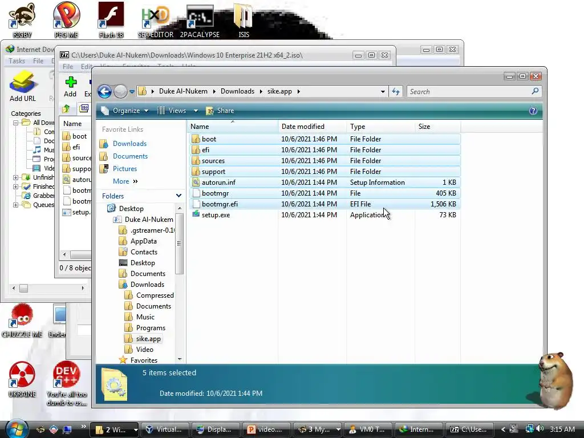Image resolution: width=584 pixels, height=438 pixels.
Task: Collapse the Folders pane chevron
Action: 179,196
